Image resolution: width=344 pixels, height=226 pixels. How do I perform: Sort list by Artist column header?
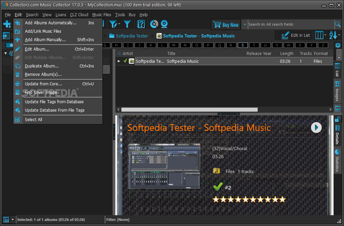click(x=128, y=54)
